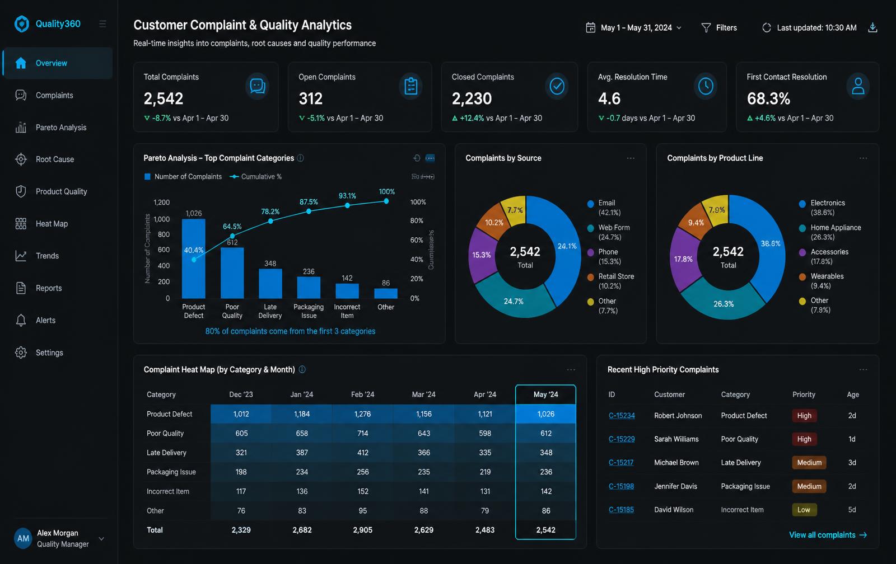Click the First Contact Resolution person icon

point(858,86)
